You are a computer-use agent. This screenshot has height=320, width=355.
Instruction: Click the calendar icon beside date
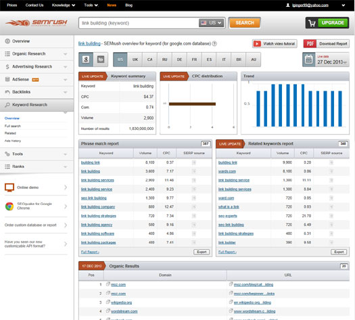tap(309, 60)
